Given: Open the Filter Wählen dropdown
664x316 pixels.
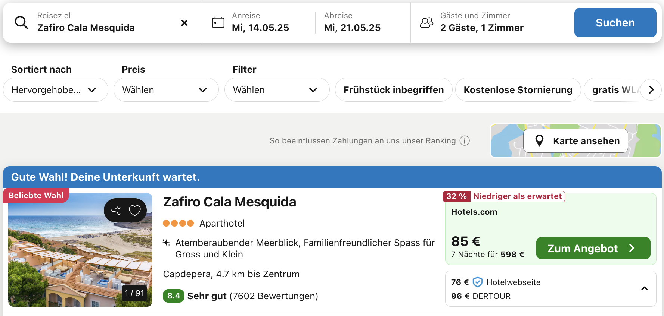Looking at the screenshot, I should click(x=277, y=90).
